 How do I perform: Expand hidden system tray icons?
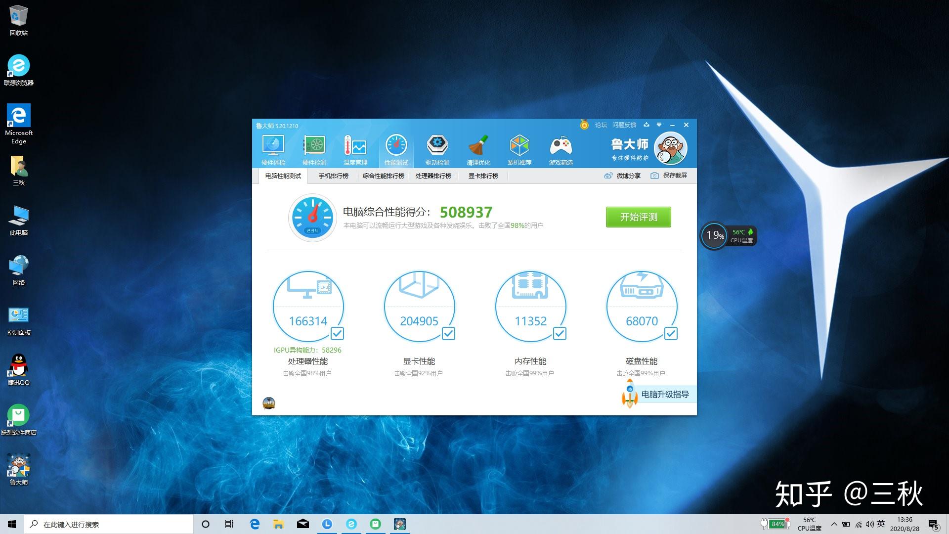[x=834, y=524]
